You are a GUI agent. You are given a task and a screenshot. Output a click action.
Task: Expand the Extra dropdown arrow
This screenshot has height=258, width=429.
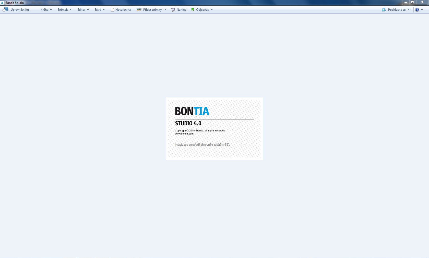click(104, 10)
